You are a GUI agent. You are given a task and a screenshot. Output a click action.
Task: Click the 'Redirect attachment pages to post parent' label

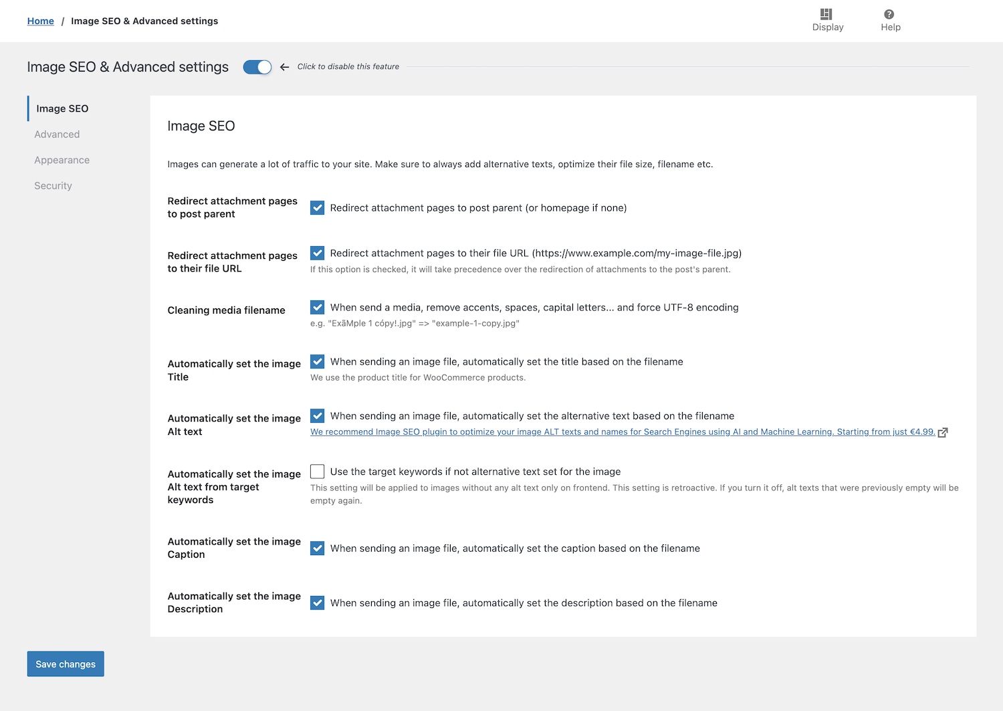coord(232,207)
